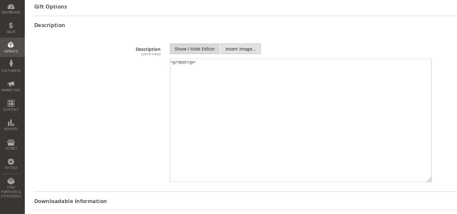Viewport: 457px width, 214px height.
Task: Select the Sales icon in the sidebar
Action: coord(11,28)
